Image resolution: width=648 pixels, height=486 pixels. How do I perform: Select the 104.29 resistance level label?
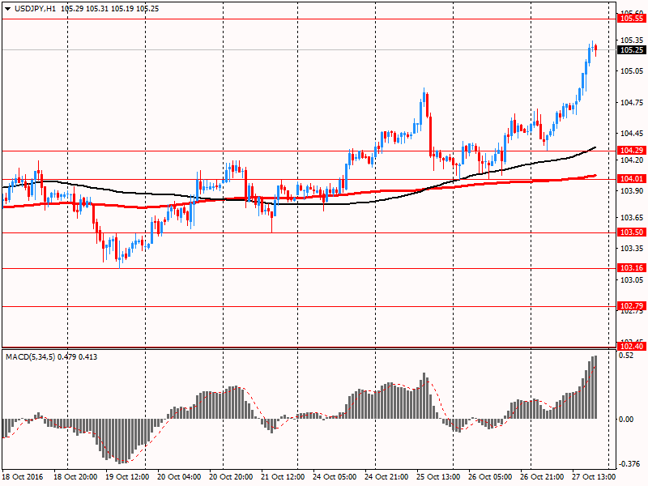tap(630, 151)
